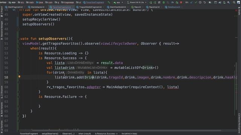Switch to the DataSource.kt tab
The image size is (241, 135).
(172, 7)
